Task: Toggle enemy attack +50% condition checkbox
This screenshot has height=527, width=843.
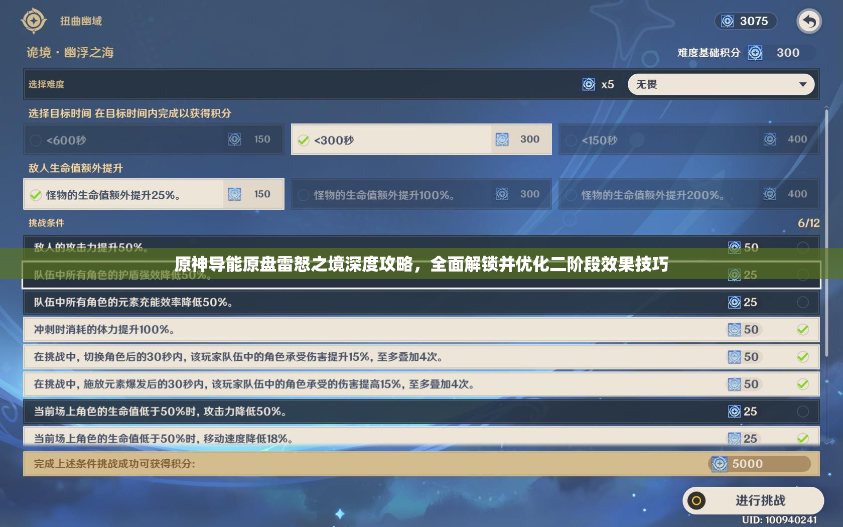Action: coord(803,247)
